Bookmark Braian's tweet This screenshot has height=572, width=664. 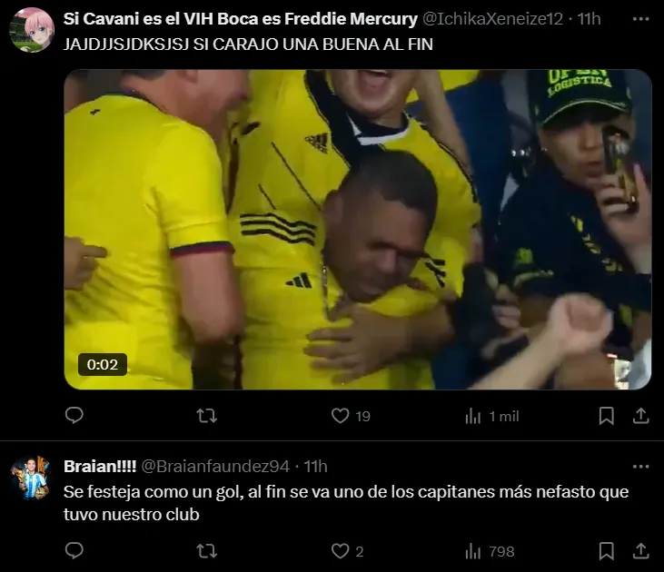pyautogui.click(x=607, y=551)
